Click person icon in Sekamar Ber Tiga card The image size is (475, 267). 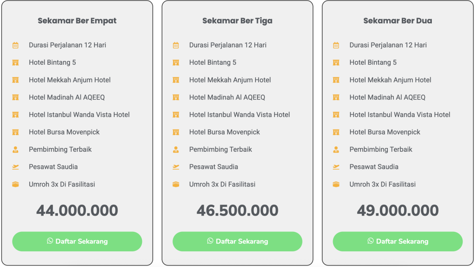coord(176,149)
